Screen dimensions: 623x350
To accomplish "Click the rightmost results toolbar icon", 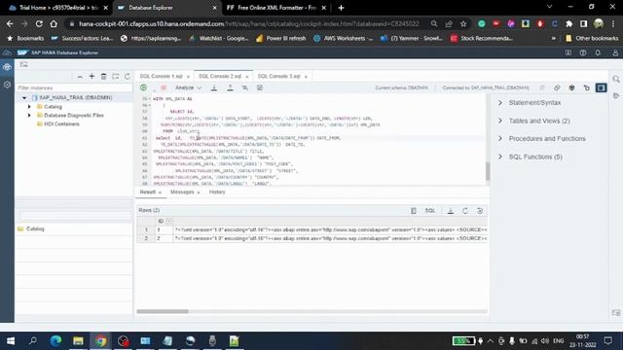I will point(480,211).
